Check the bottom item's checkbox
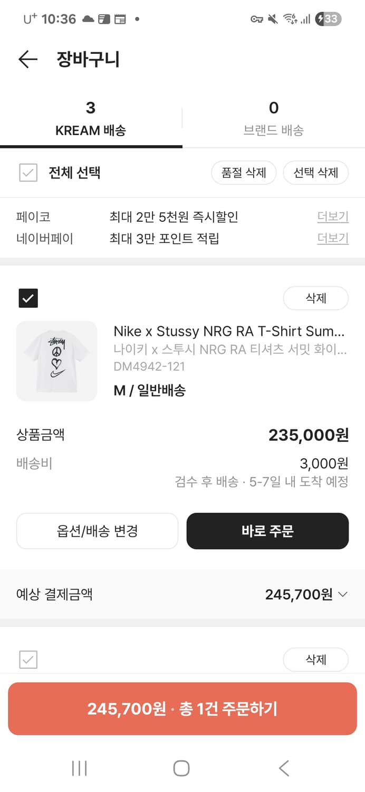365x792 pixels. click(28, 659)
